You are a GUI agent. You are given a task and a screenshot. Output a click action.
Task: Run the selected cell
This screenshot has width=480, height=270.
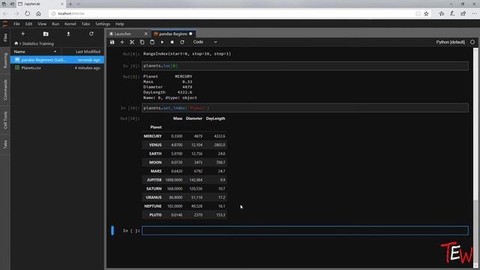tap(162, 42)
